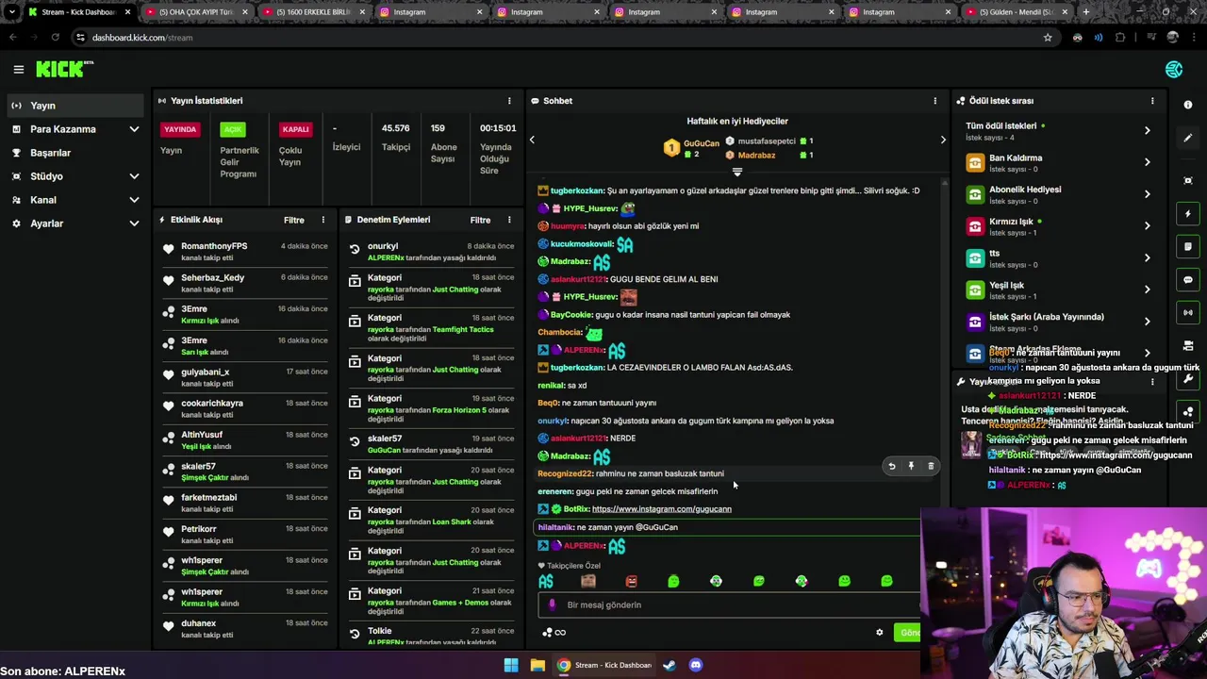Screen dimensions: 1207x679
Task: Open Abonelik Hediyesi reward requests
Action: [x=1059, y=194]
